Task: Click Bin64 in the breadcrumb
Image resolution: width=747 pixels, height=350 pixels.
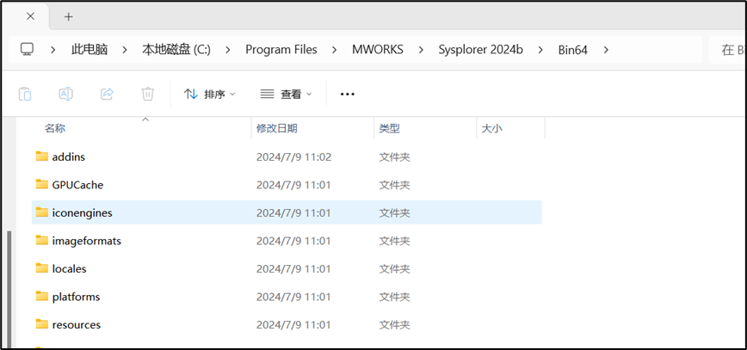Action: pos(572,50)
